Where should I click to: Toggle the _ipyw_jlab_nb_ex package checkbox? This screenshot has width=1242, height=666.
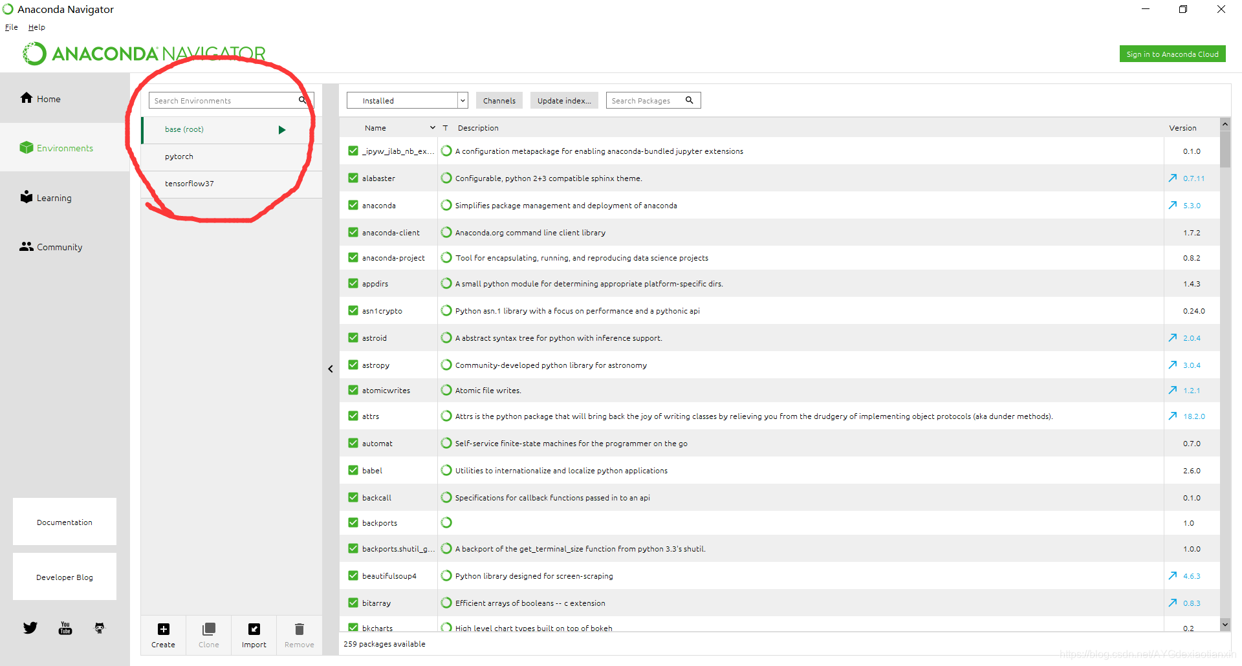click(x=353, y=151)
